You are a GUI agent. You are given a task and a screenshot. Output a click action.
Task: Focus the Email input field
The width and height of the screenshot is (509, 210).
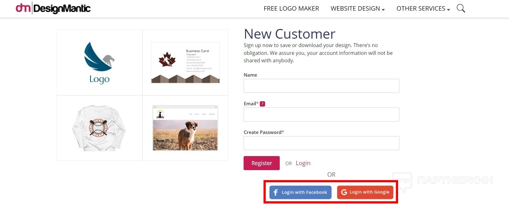point(321,114)
